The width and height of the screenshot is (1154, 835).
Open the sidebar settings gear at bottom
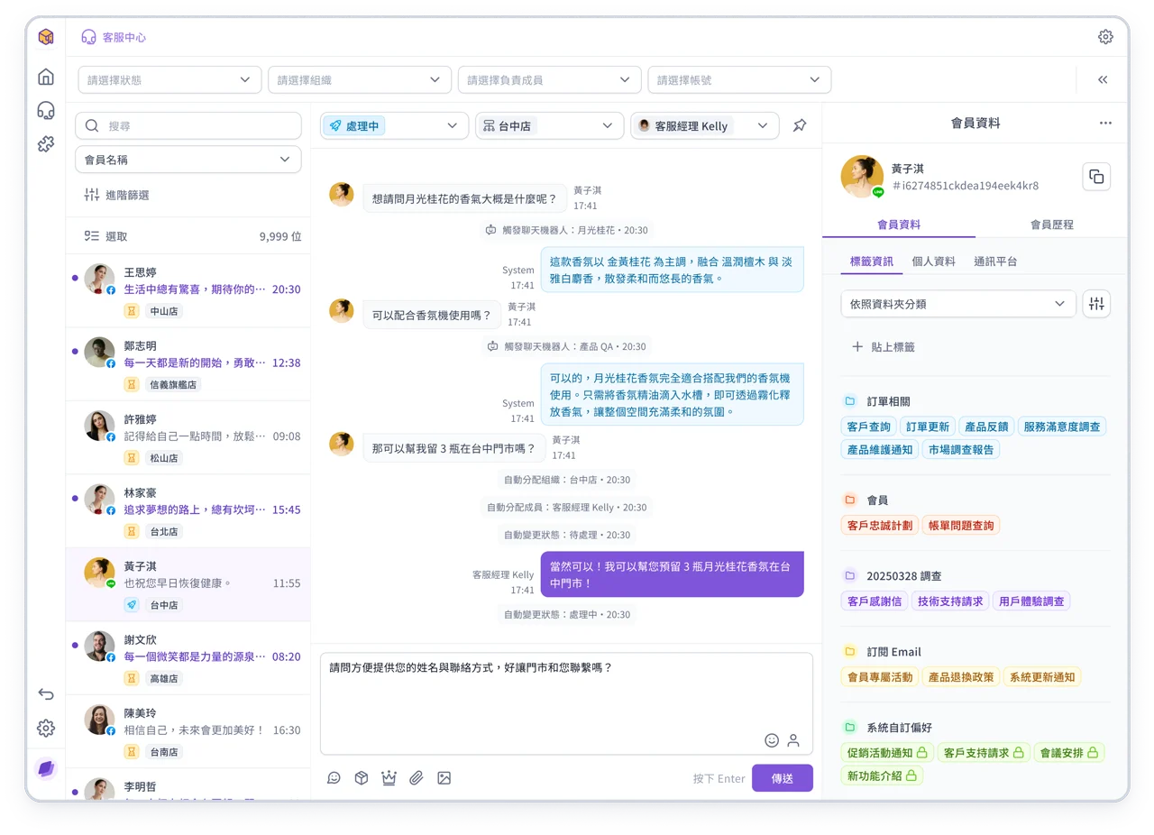[46, 728]
